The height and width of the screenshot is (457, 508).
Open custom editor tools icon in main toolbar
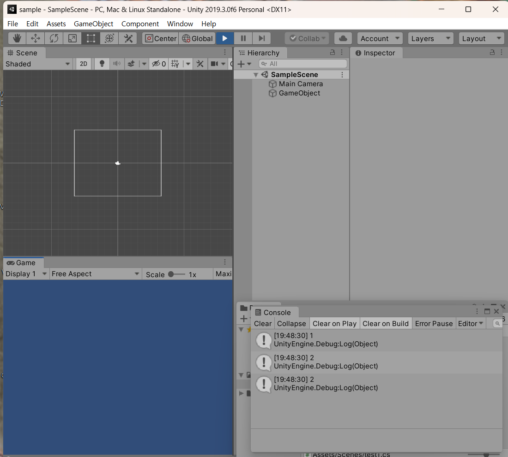click(x=128, y=38)
